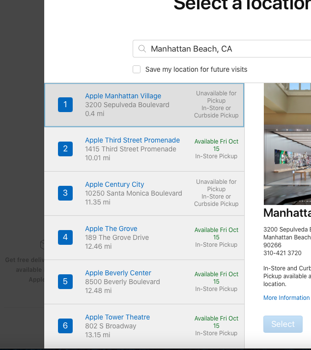
Task: Click Third Street Promenade Available Fri Oct 15 status
Action: pos(216,145)
